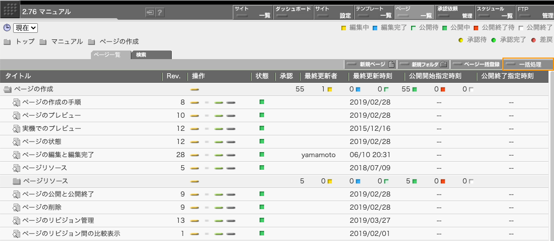The image size is (554, 241).
Task: Click the page icon for ページの作成の手順
Action: [x=17, y=102]
